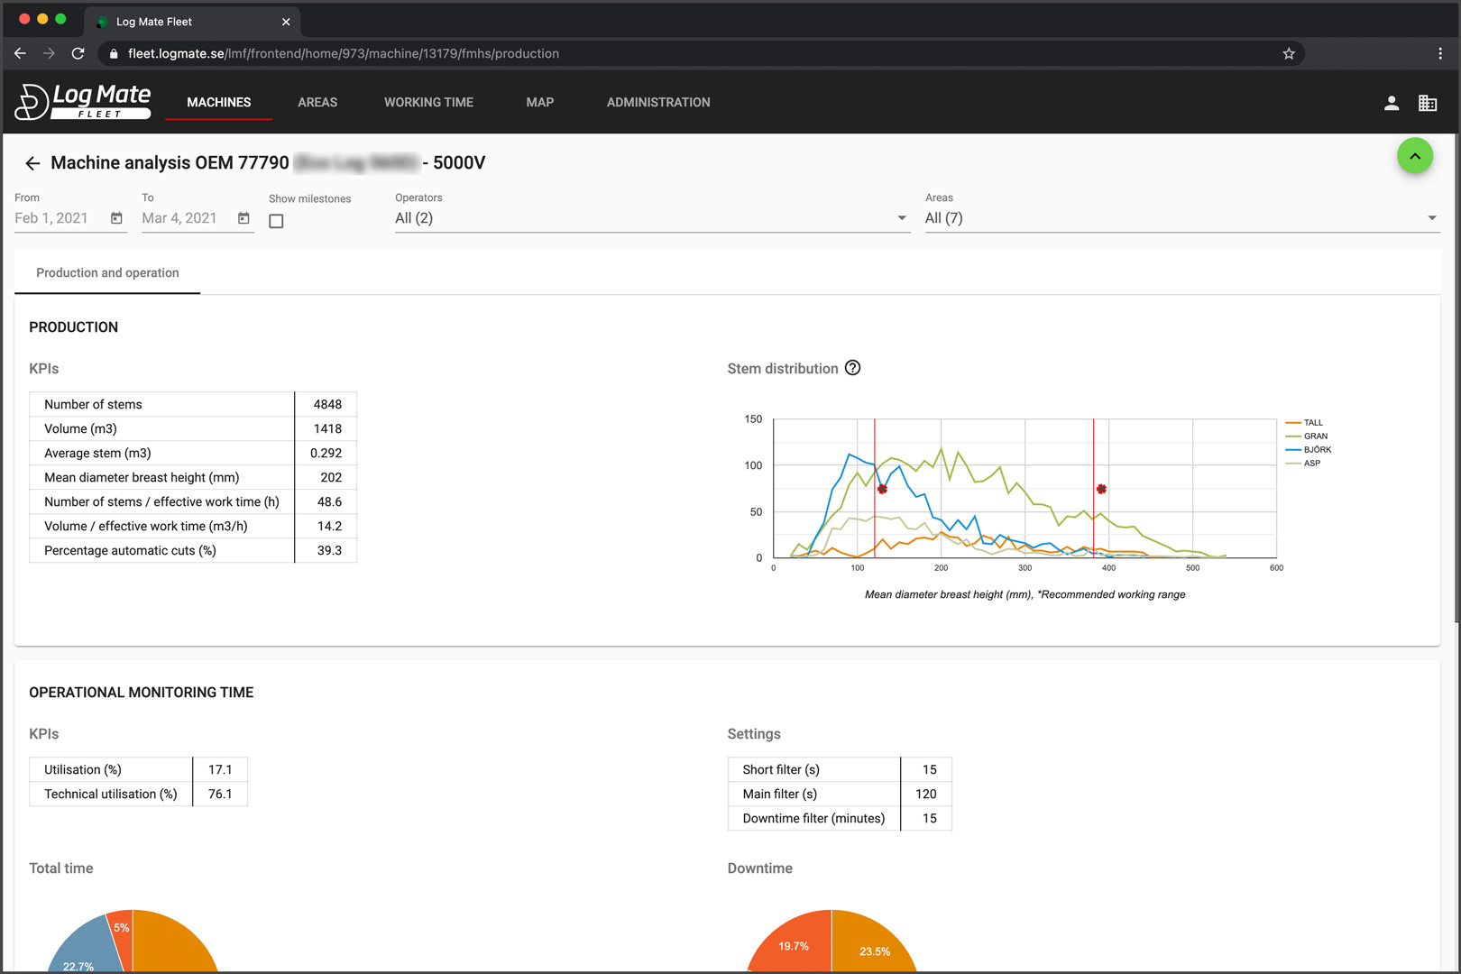Image resolution: width=1461 pixels, height=974 pixels.
Task: Open the user account icon
Action: (1392, 103)
